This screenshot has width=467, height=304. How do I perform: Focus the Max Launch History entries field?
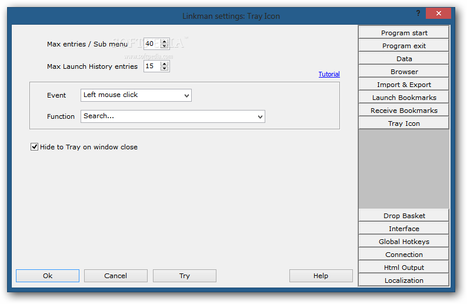pos(152,66)
